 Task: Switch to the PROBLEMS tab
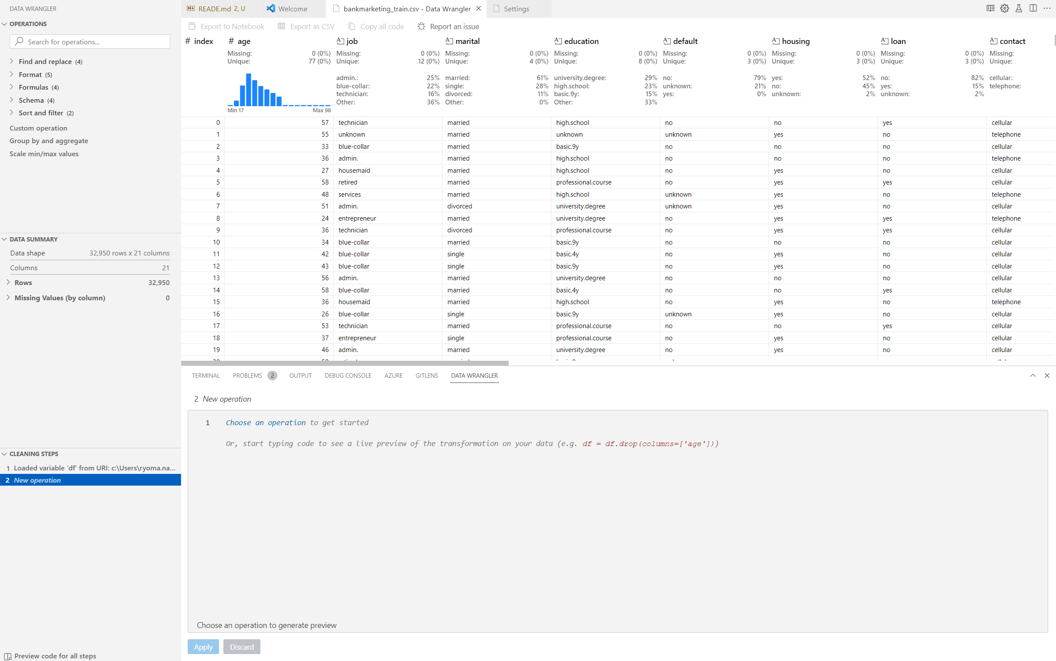point(248,375)
